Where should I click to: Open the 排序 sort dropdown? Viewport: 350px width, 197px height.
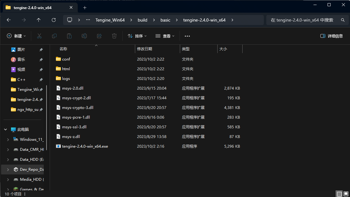pos(137,36)
